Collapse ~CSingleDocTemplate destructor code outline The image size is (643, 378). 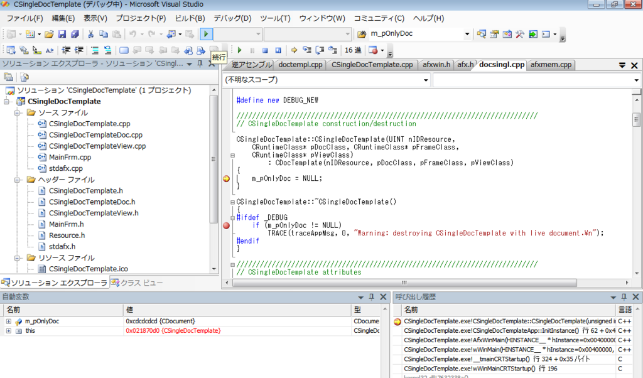[x=232, y=202]
